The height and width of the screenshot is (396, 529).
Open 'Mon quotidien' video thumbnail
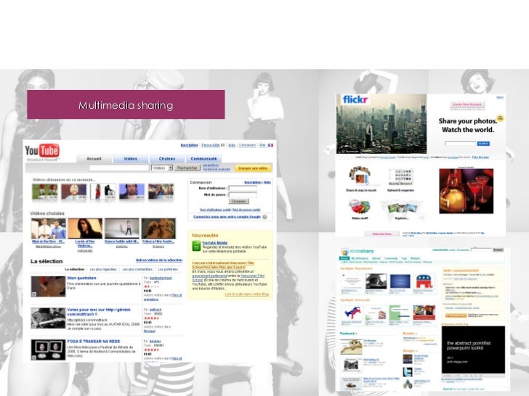48,286
